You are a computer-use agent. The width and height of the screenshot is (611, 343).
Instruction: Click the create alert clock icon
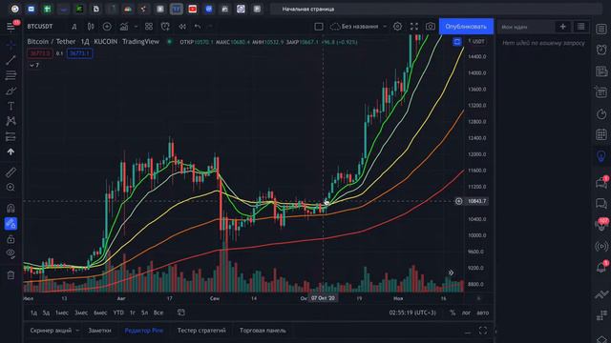coord(165,27)
